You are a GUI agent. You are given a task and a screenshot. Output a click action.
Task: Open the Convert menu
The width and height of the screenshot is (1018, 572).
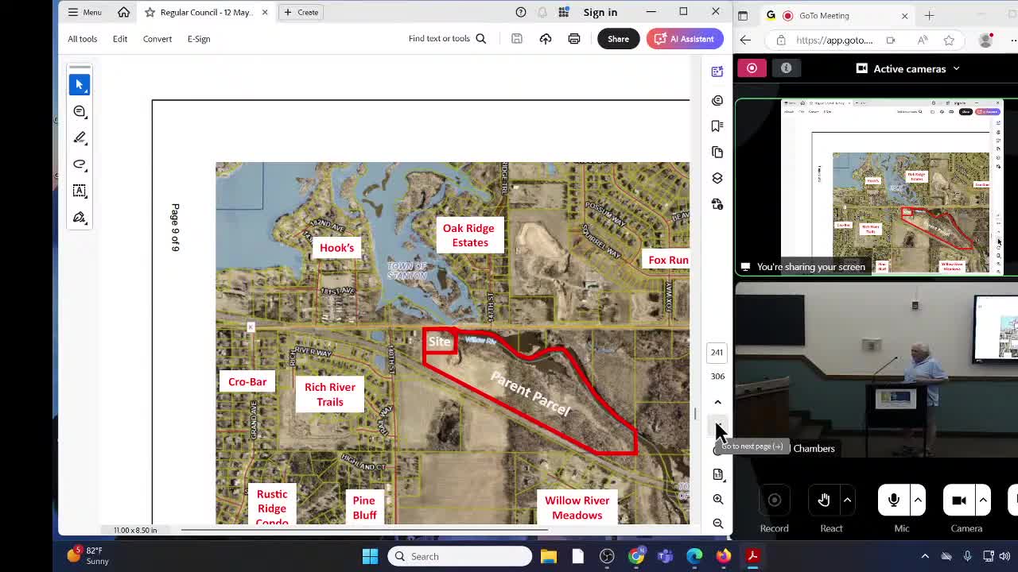tap(157, 38)
